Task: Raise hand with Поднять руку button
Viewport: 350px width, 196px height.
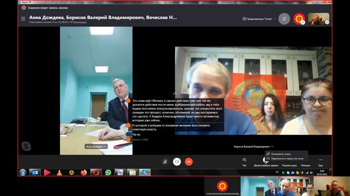Action: pyautogui.click(x=289, y=165)
